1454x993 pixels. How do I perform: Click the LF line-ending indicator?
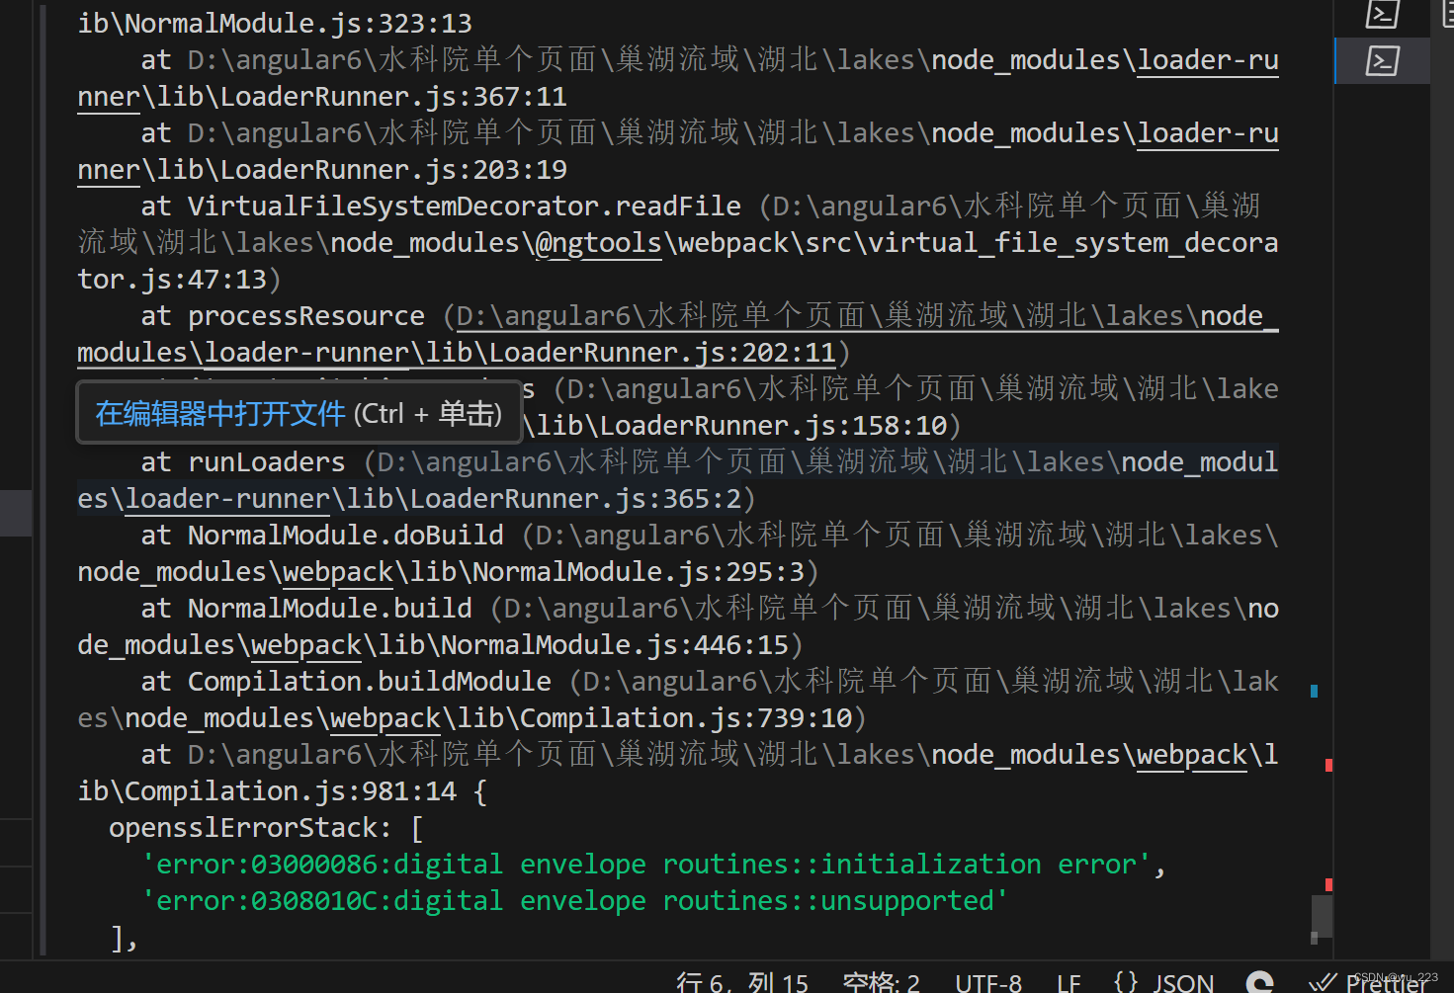click(1068, 982)
